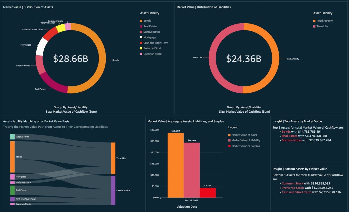The height and width of the screenshot is (212, 349).
Task: Click the yellow Preferred Stock legend swatch
Action: coord(141,48)
